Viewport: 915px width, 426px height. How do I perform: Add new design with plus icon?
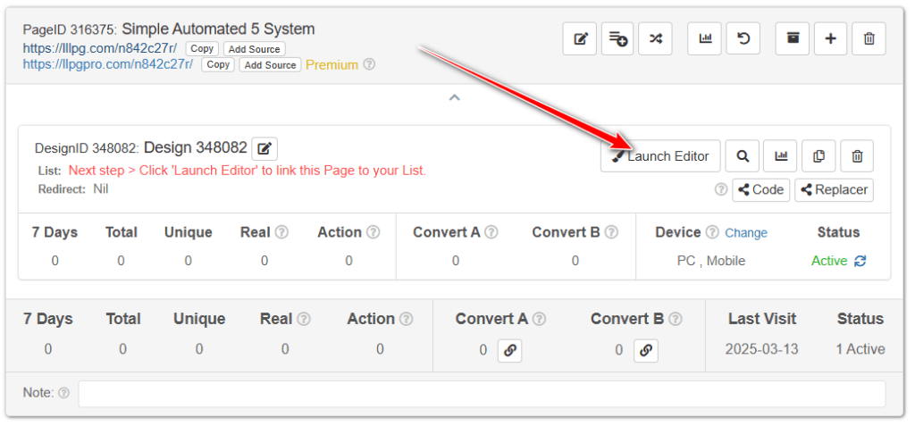click(830, 39)
